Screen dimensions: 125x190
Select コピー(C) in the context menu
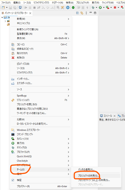click(41, 44)
